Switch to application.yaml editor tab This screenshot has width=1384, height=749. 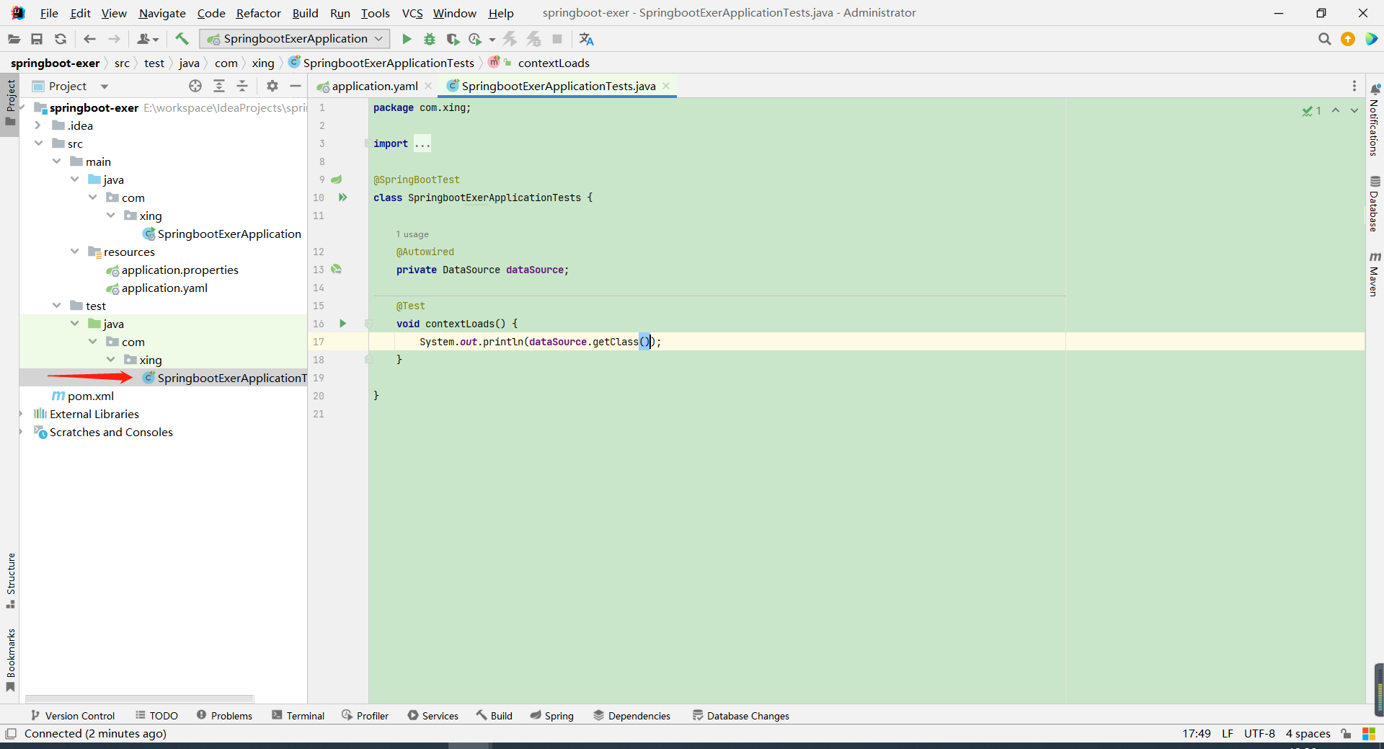374,86
